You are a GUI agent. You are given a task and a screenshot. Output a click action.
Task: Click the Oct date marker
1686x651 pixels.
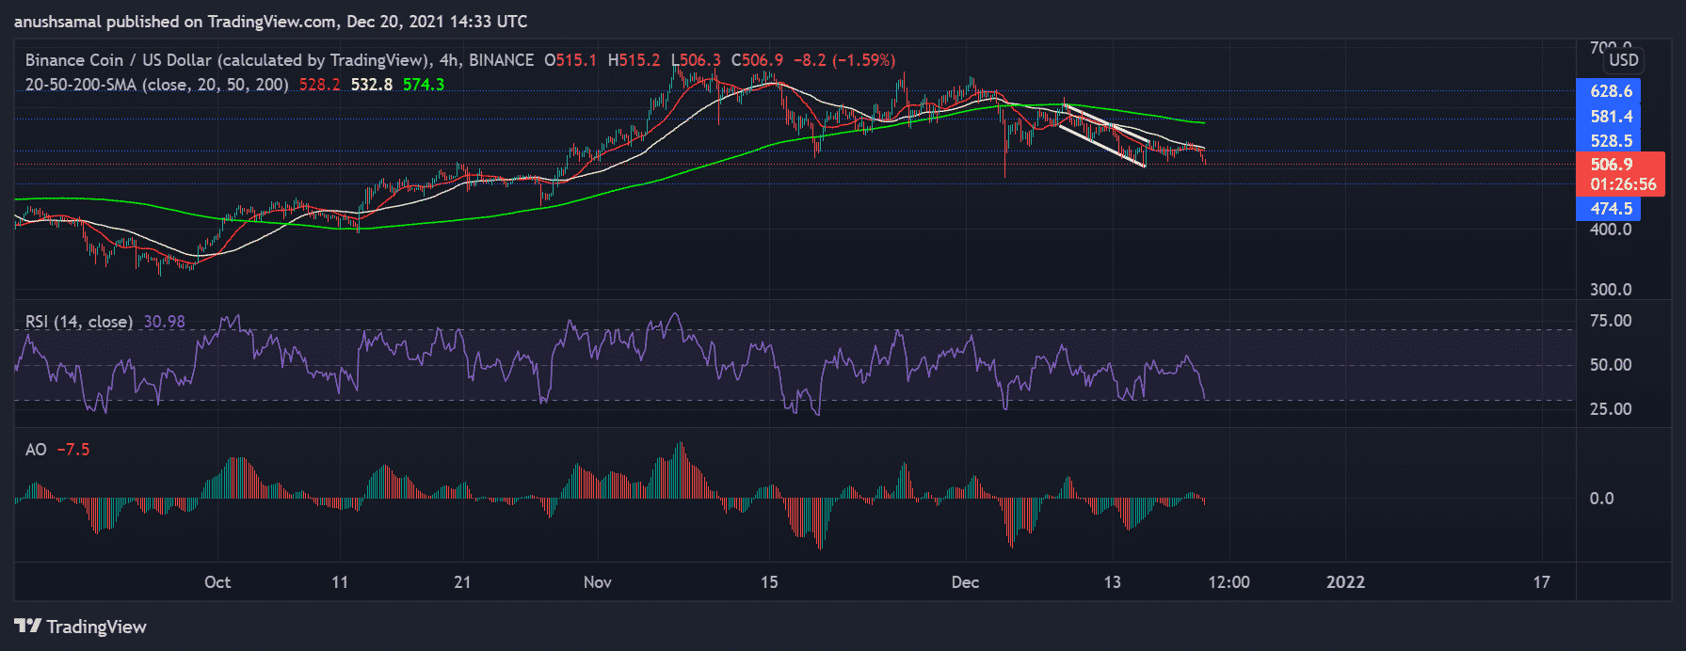(x=217, y=582)
